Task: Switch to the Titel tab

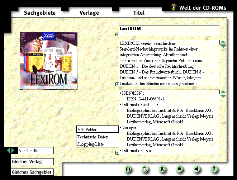Action: pos(139,13)
